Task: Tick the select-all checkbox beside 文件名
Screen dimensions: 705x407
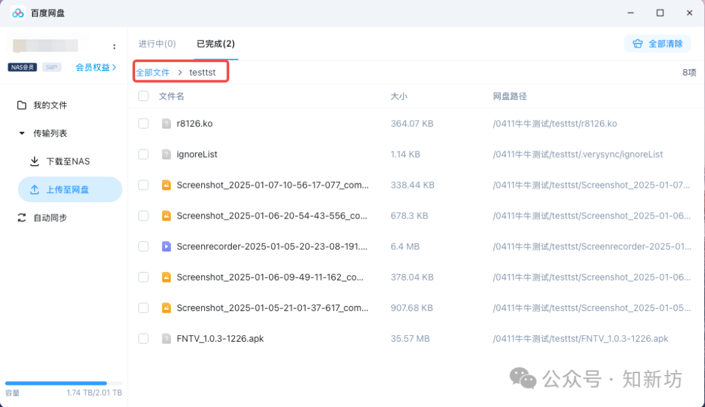Action: coord(144,97)
